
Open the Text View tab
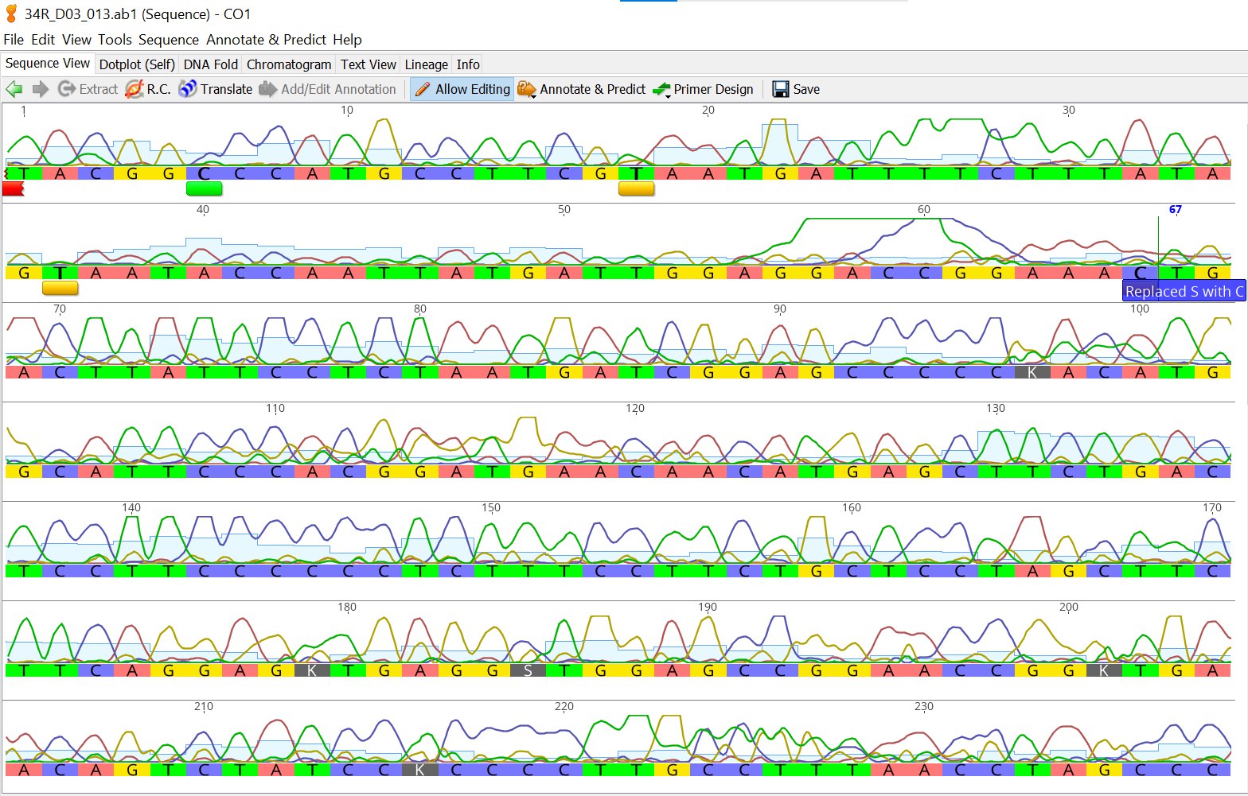pos(368,64)
